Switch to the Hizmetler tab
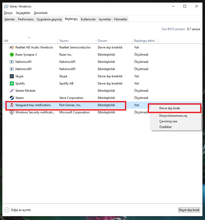 [121, 19]
